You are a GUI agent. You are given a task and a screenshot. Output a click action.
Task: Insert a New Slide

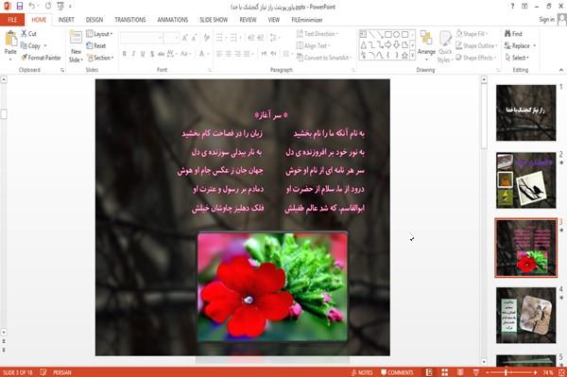tap(76, 46)
